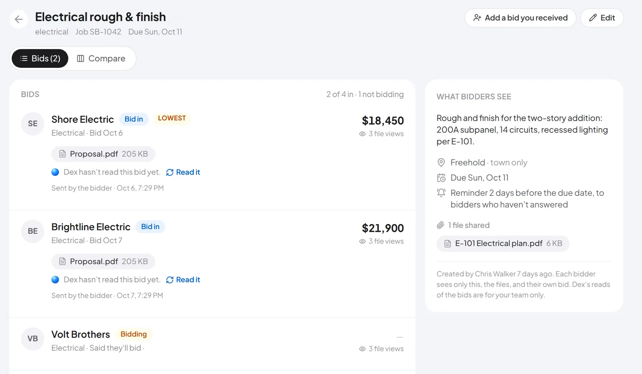642x374 pixels.
Task: Open Brightline Electric's Proposal.pdf attachment
Action: [x=103, y=262]
